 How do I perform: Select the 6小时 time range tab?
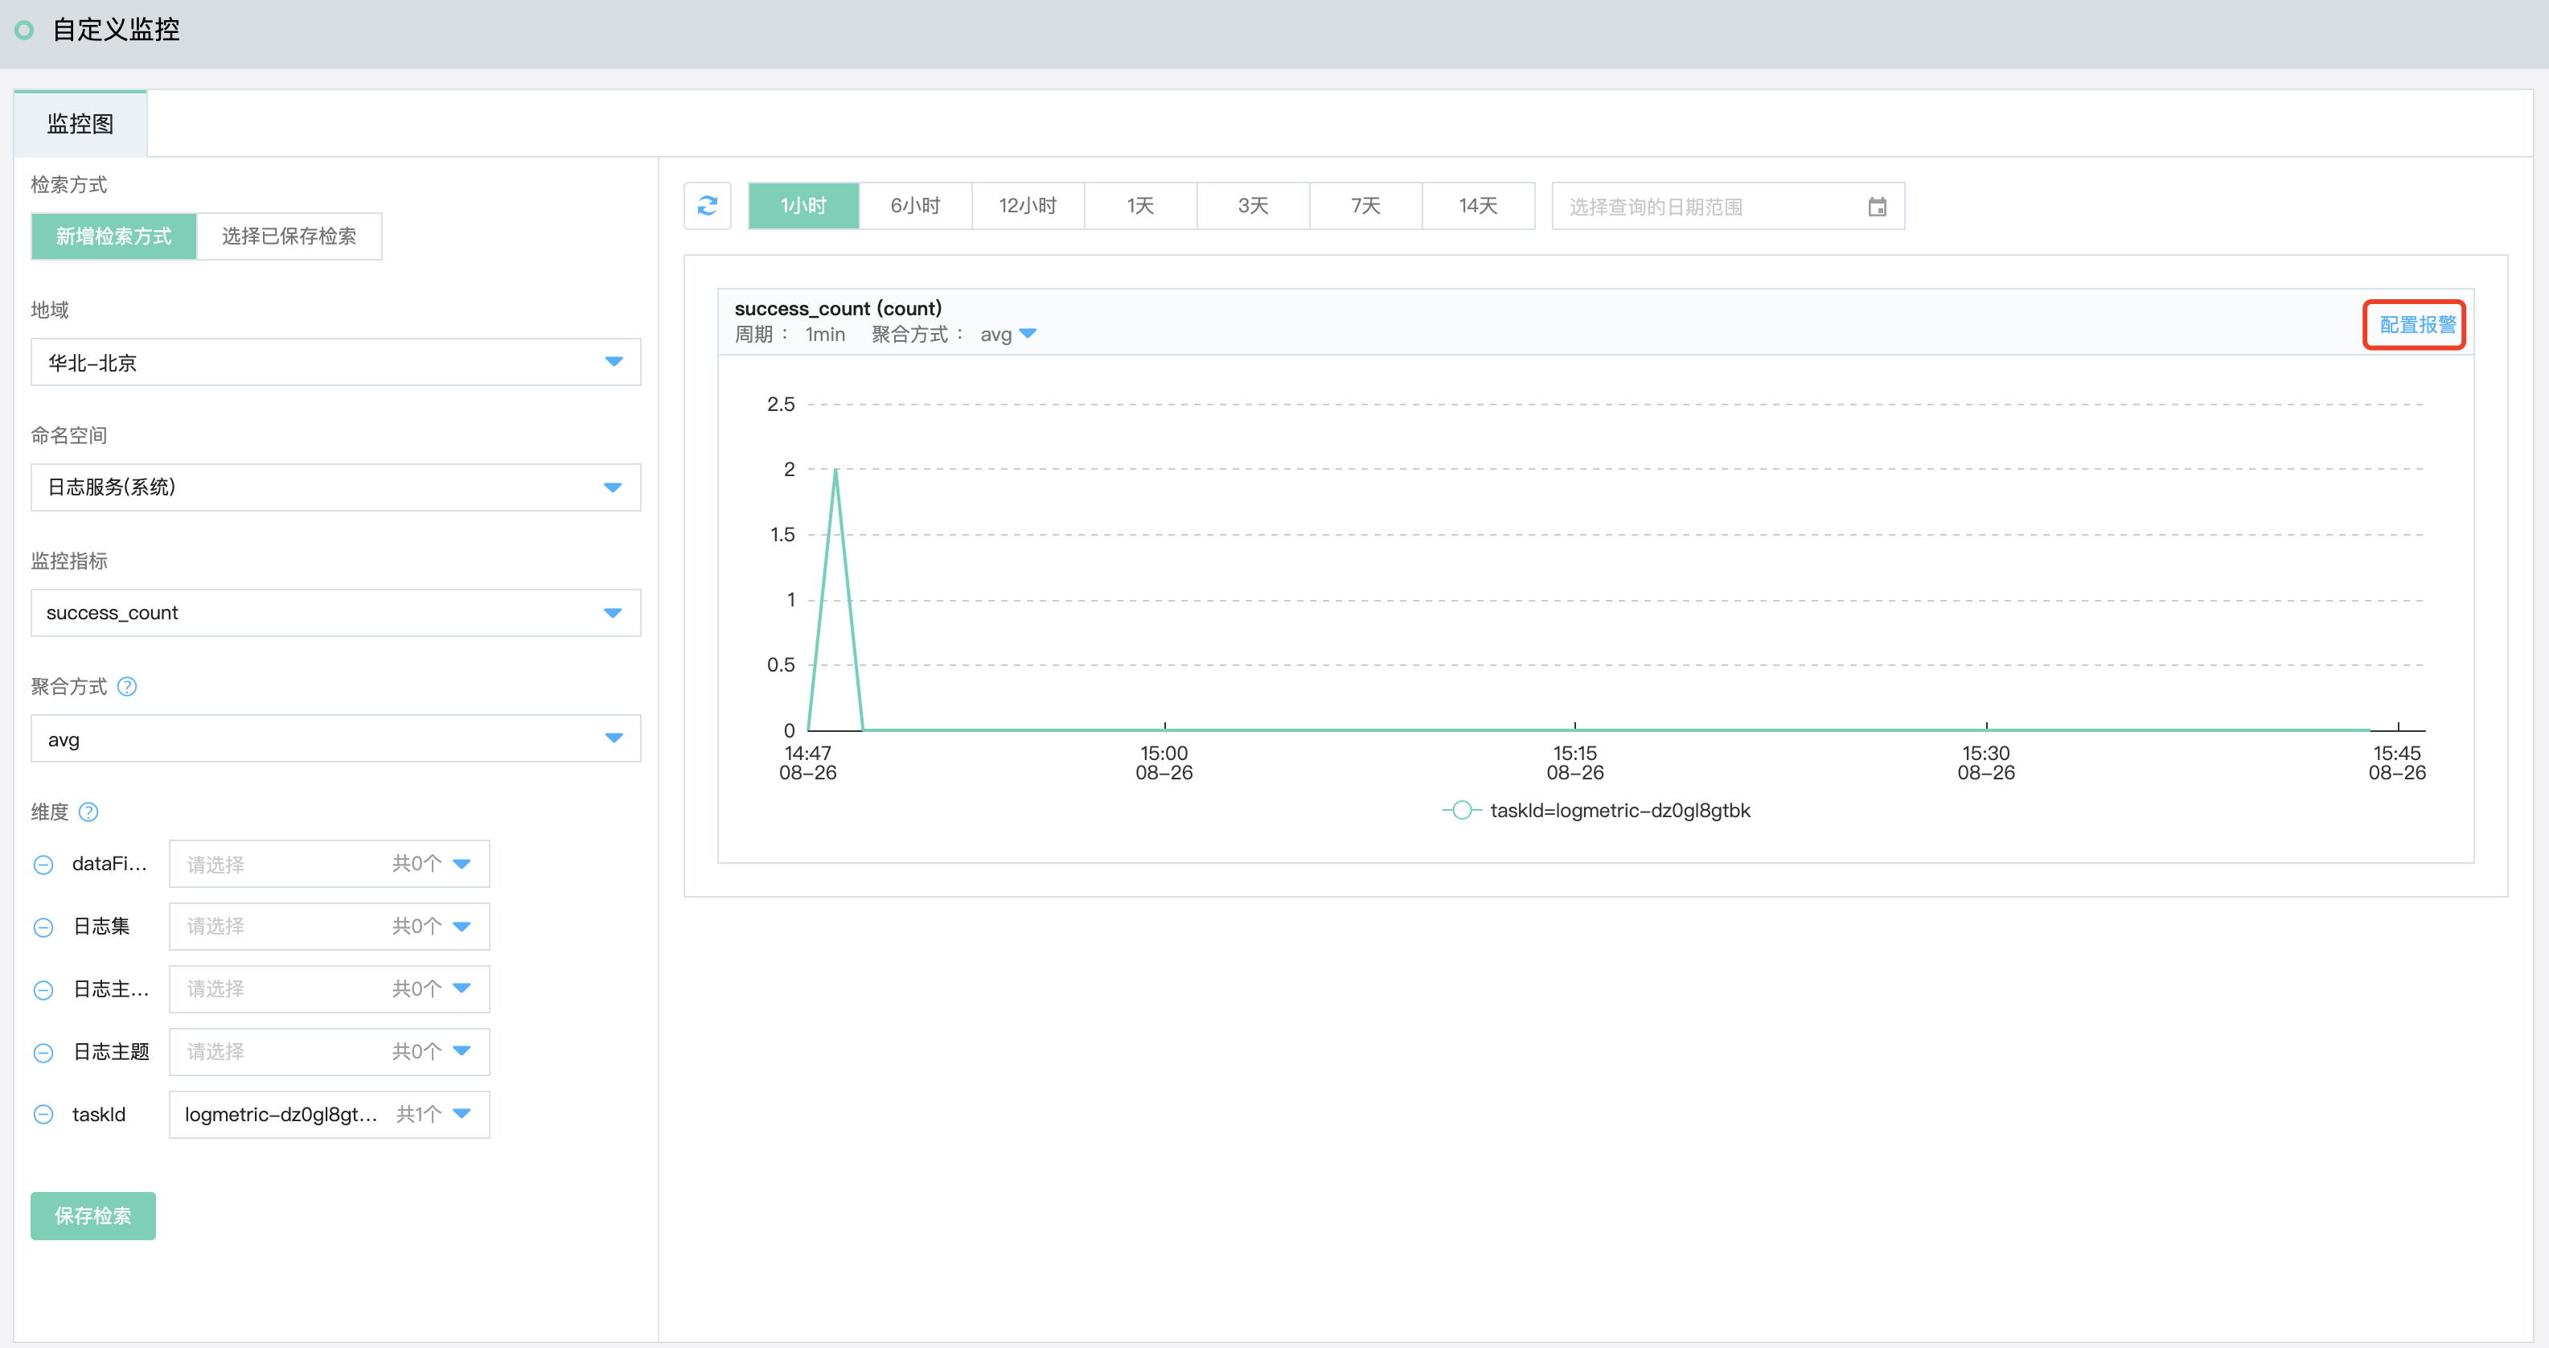914,206
